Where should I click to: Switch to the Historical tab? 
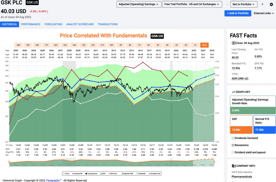pos(9,24)
